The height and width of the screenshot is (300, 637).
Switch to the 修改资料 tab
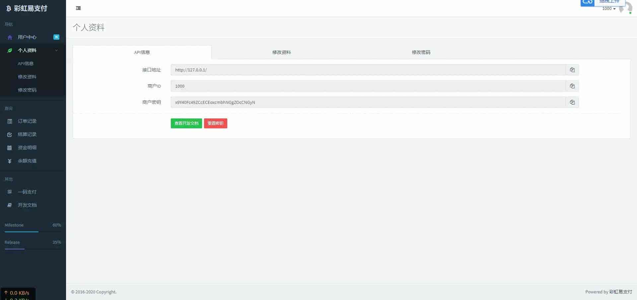[x=281, y=52]
